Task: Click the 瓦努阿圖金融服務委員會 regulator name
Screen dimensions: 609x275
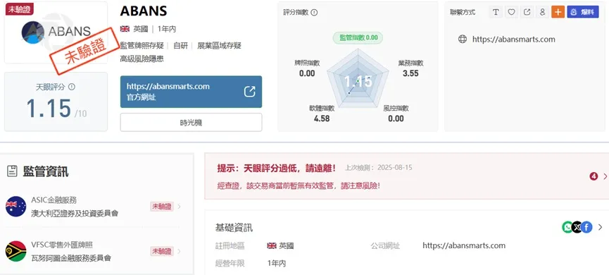Action: coord(71,258)
